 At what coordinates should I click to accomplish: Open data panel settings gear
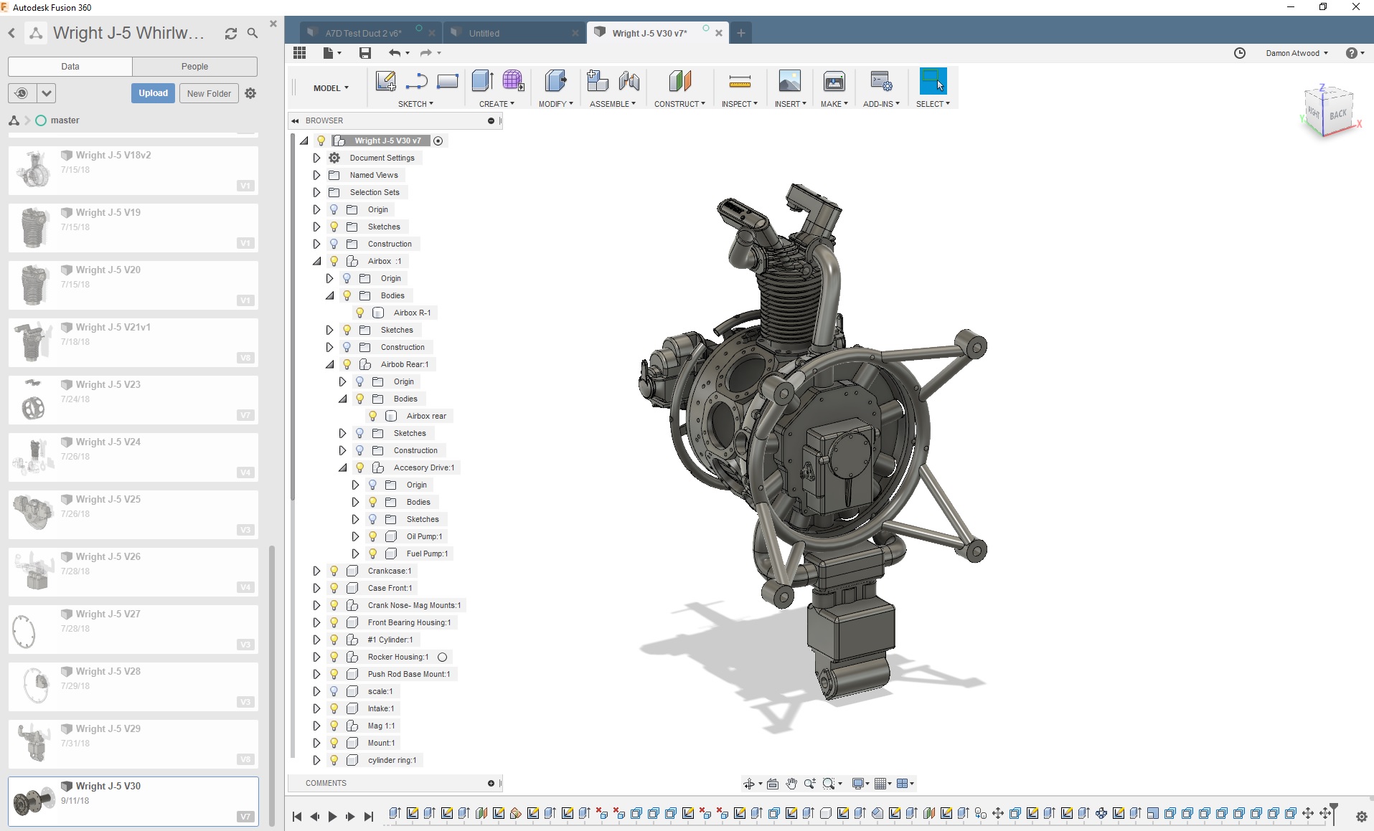click(250, 93)
